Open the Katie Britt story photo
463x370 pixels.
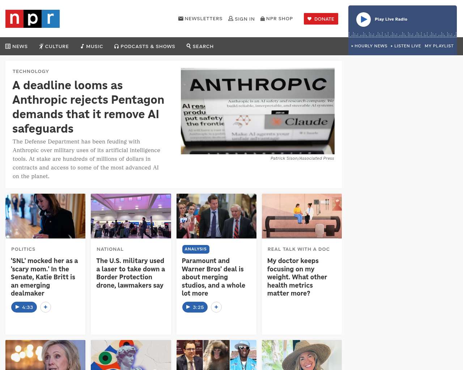click(x=46, y=216)
